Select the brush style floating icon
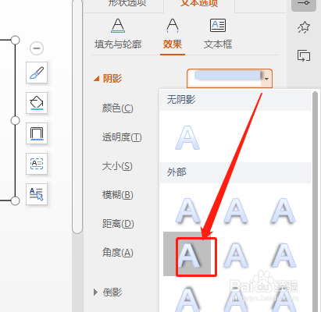 tap(37, 73)
